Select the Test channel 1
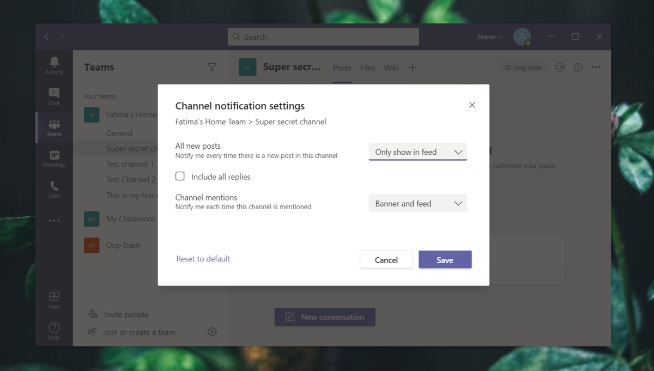 point(130,164)
